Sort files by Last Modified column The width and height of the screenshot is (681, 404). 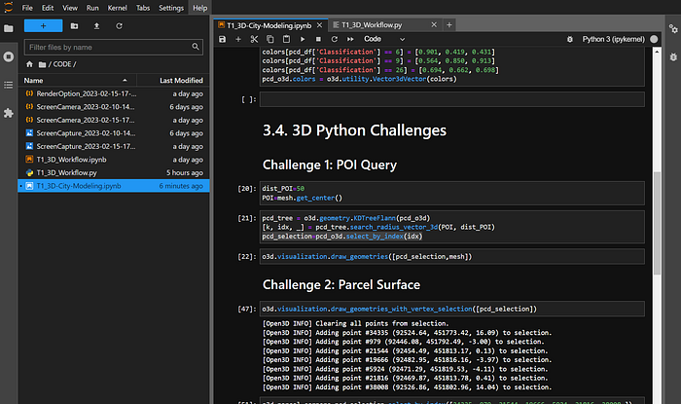coord(180,80)
